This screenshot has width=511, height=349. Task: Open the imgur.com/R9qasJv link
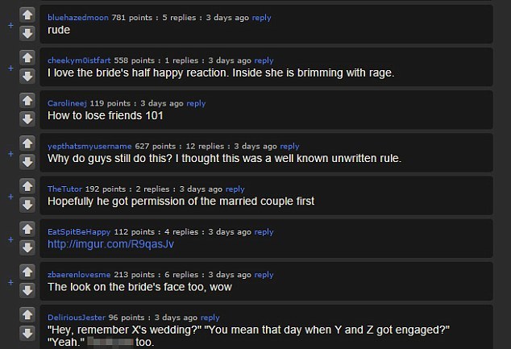tap(110, 244)
